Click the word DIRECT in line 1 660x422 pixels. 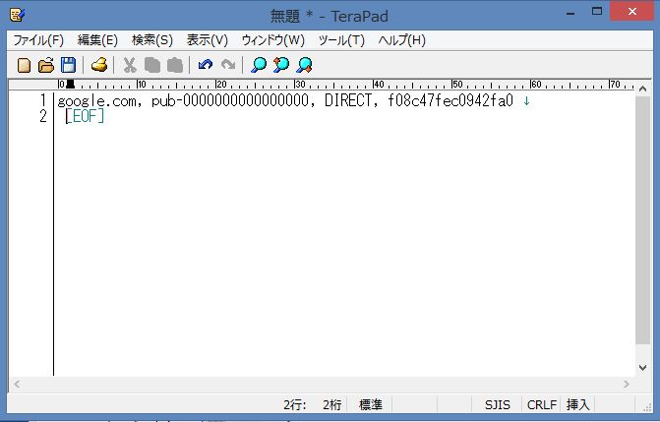click(348, 101)
